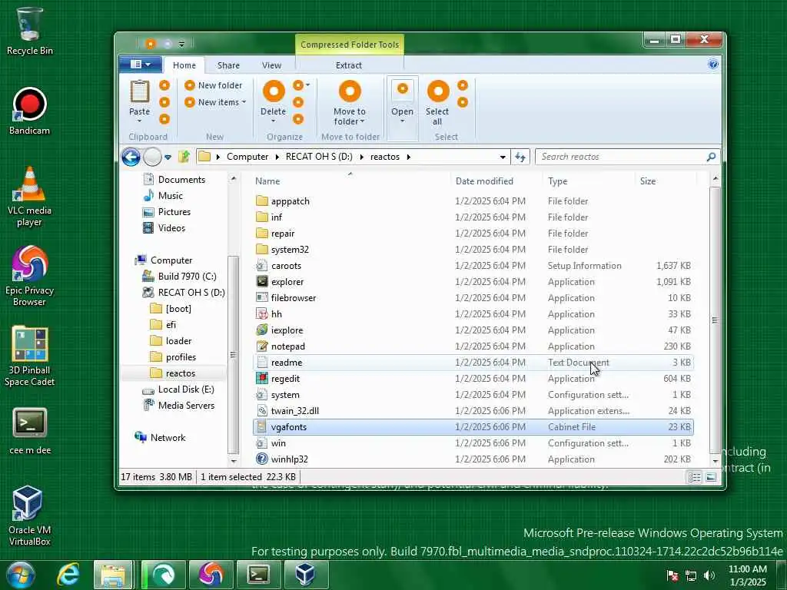Select the hh application file
This screenshot has width=787, height=590.
(x=473, y=314)
